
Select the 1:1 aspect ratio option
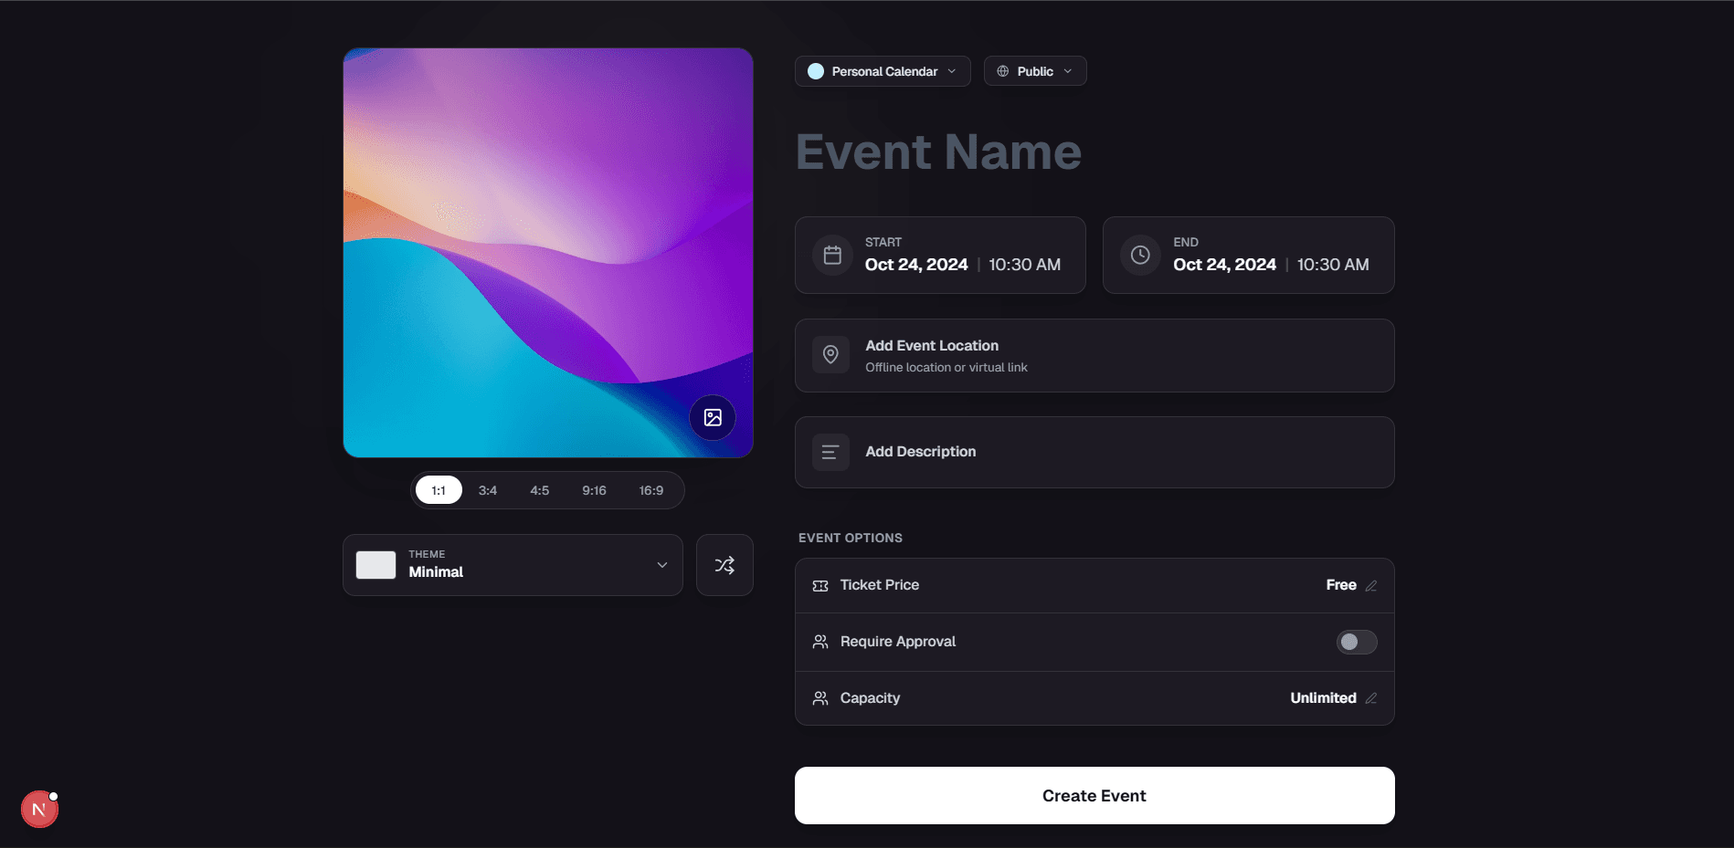[x=439, y=490]
